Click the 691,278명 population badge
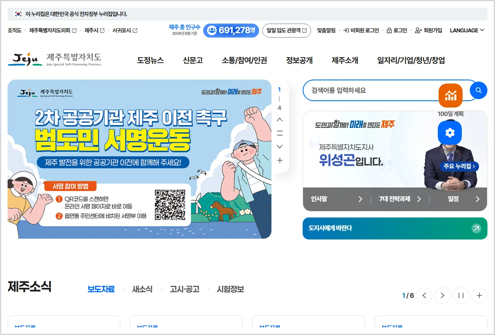Viewport: 495px width, 335px height. coord(231,30)
